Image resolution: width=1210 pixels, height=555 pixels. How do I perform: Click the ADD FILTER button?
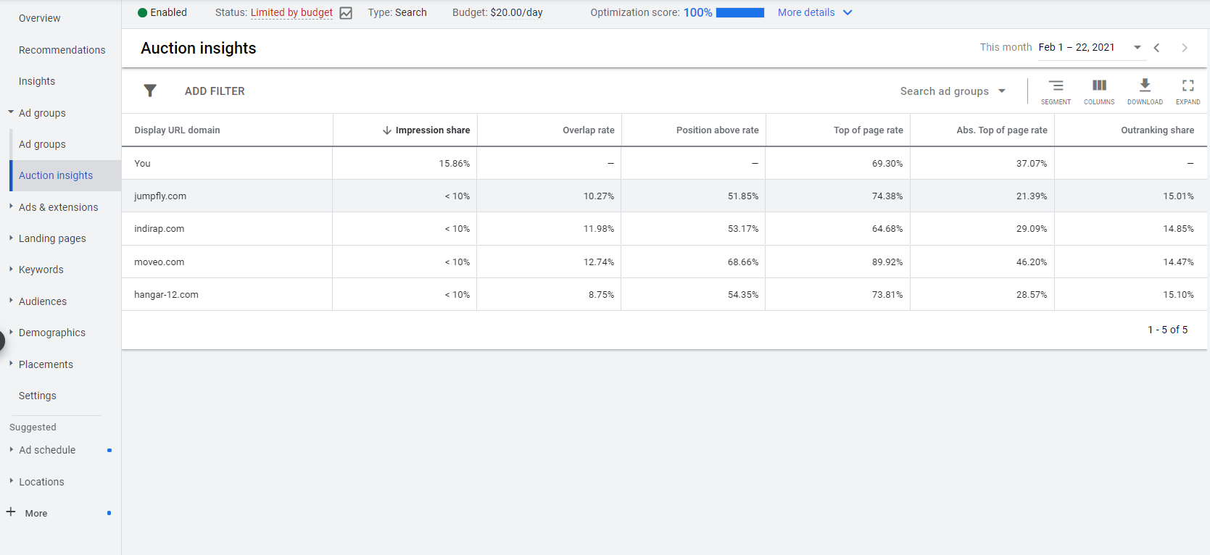click(x=215, y=91)
